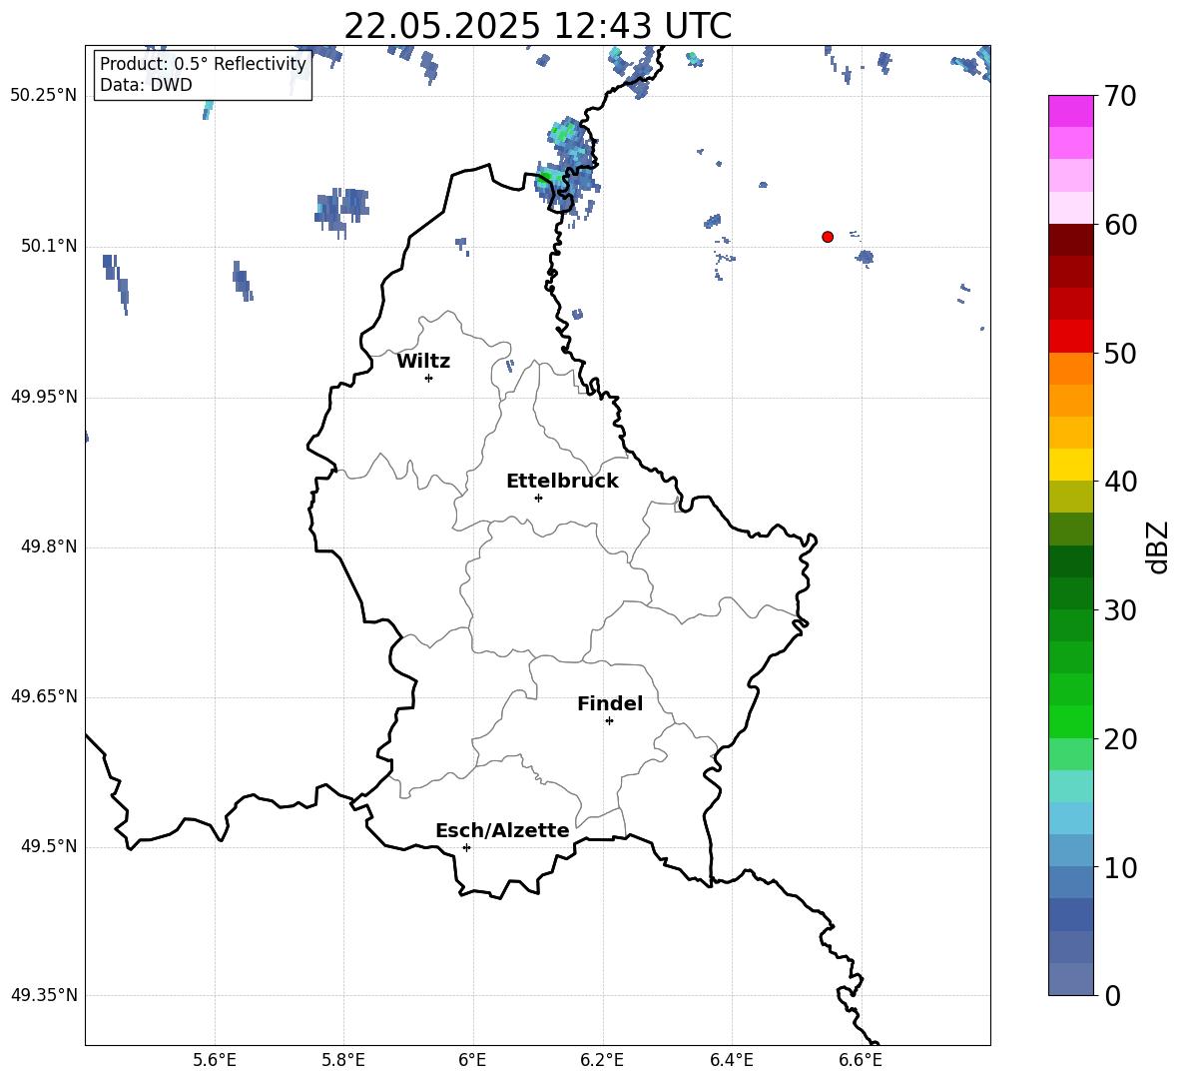1182x1080 pixels.
Task: Click the Wiltz cross marker
Action: point(429,379)
